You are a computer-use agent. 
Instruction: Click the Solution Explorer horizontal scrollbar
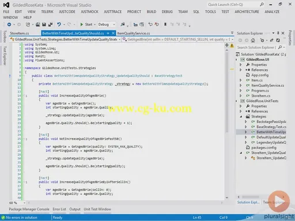(251, 197)
